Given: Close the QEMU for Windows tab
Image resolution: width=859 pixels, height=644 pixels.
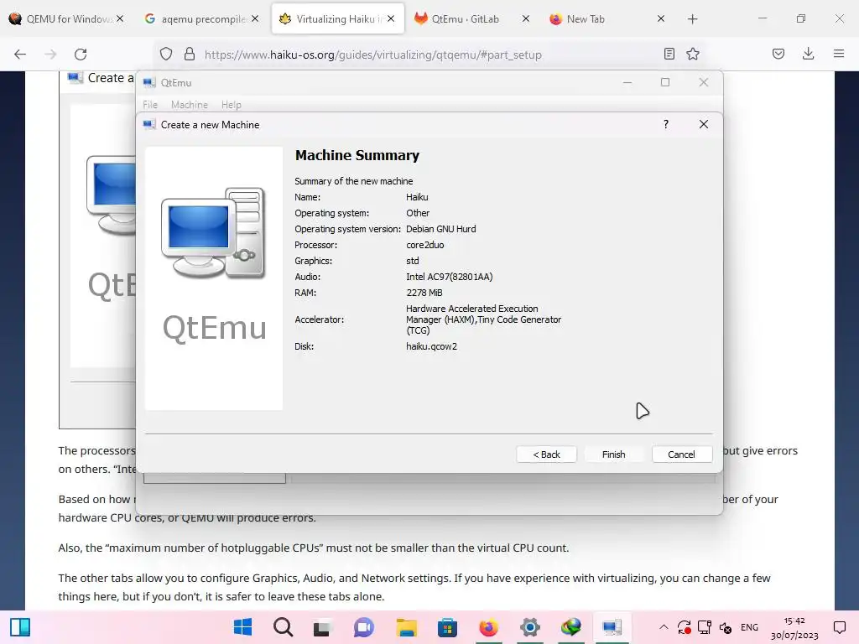Looking at the screenshot, I should (x=120, y=18).
